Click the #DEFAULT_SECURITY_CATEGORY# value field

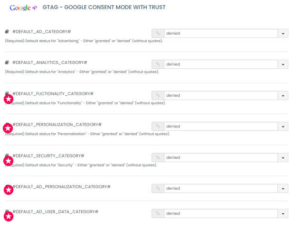[x=220, y=157]
